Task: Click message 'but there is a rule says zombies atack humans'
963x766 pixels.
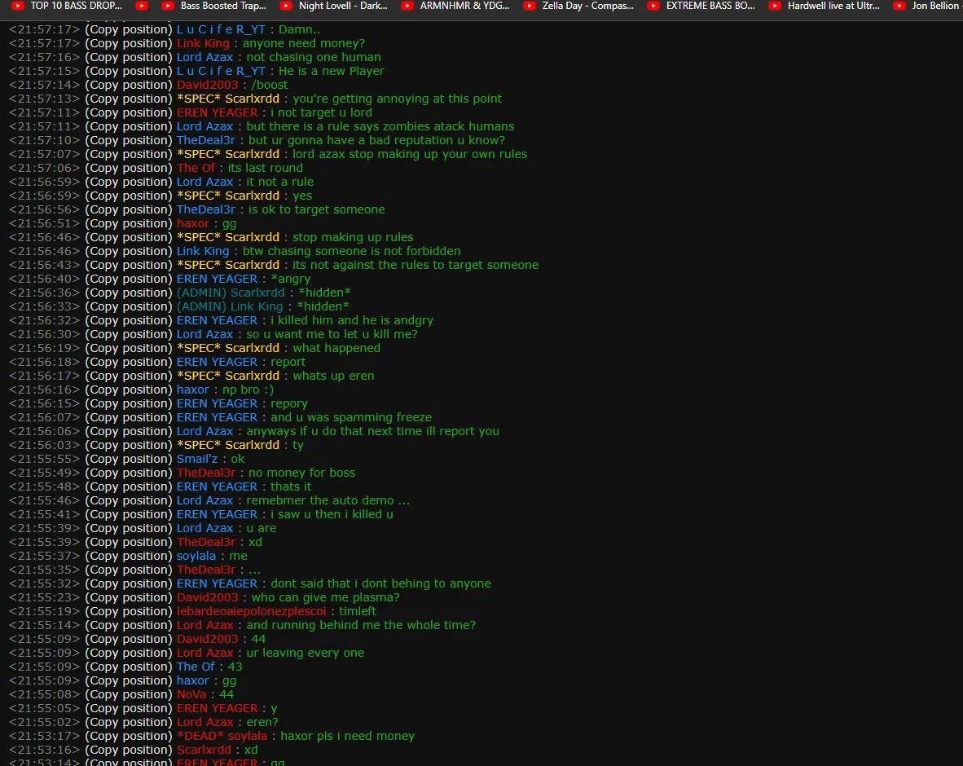Action: [x=380, y=126]
